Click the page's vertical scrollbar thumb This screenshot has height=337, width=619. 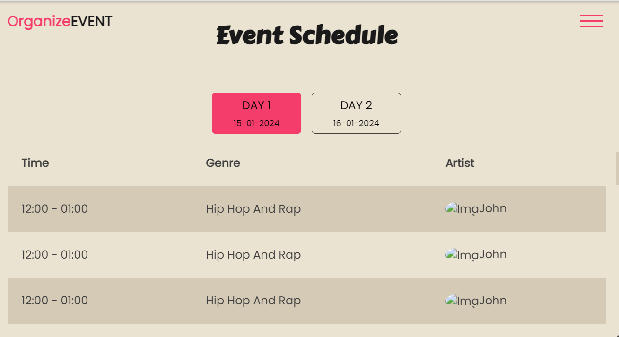[x=617, y=168]
